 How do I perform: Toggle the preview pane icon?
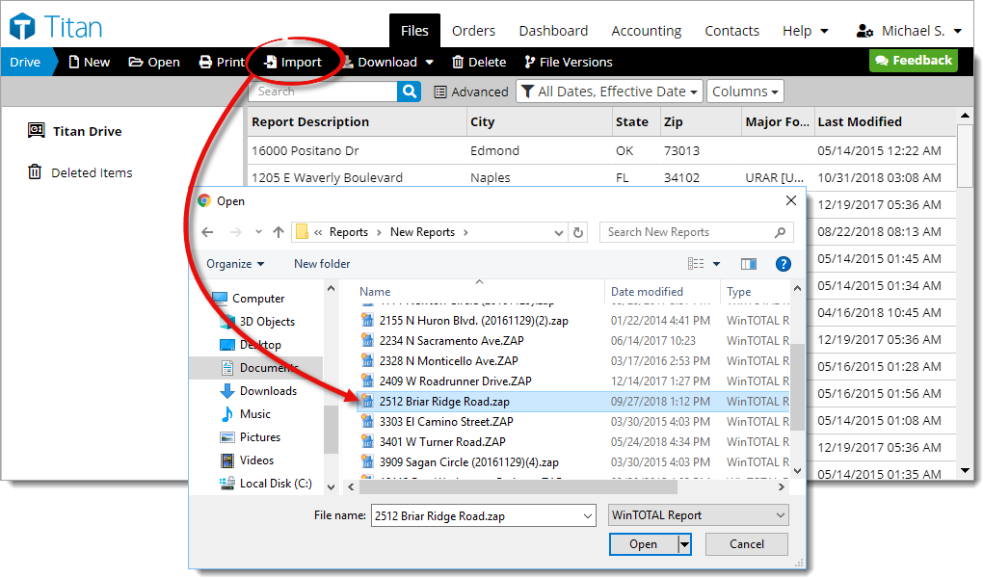(749, 264)
